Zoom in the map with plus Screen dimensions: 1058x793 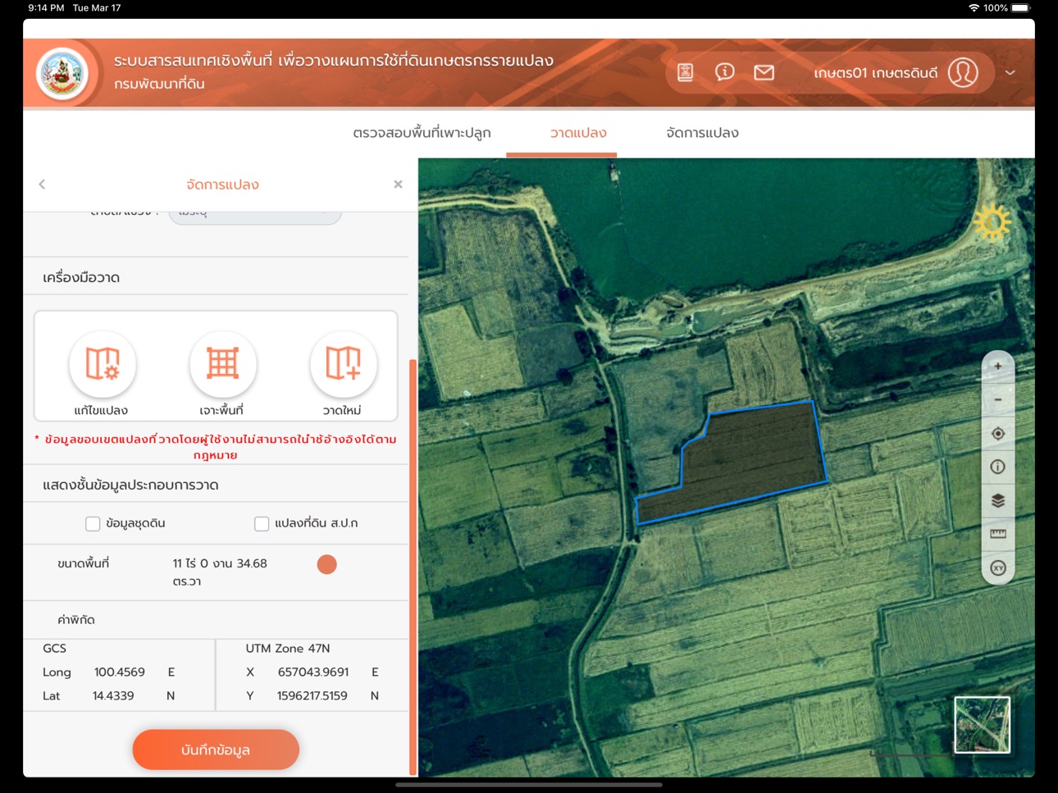coord(998,367)
